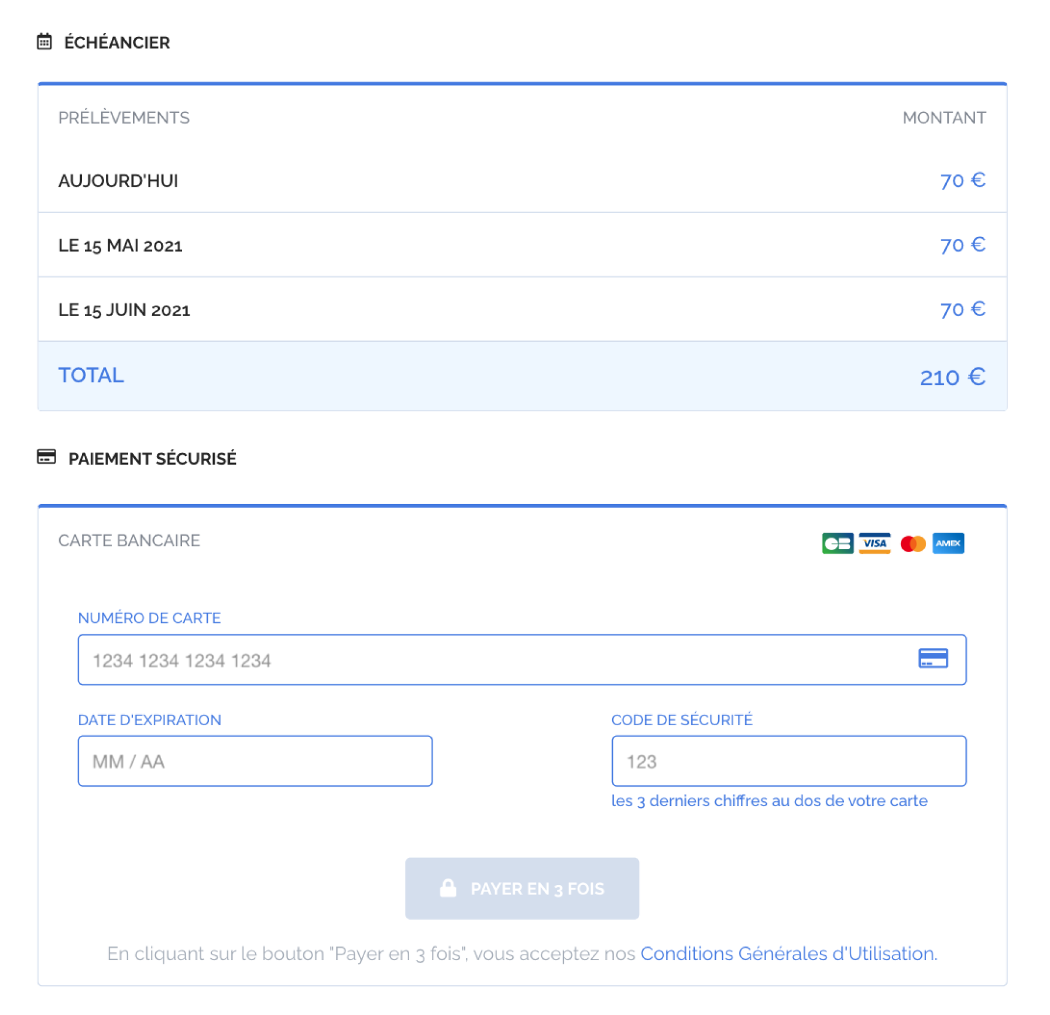The width and height of the screenshot is (1050, 1015).
Task: Focus the Date d'expiration MM / AA field
Action: (x=255, y=761)
